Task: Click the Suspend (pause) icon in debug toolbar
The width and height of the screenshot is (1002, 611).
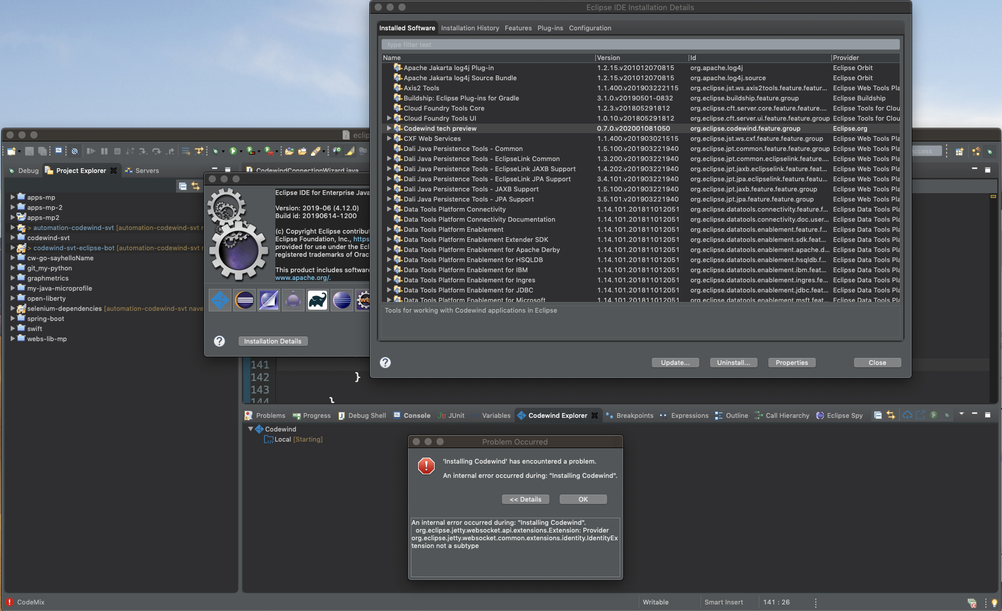Action: coord(103,152)
